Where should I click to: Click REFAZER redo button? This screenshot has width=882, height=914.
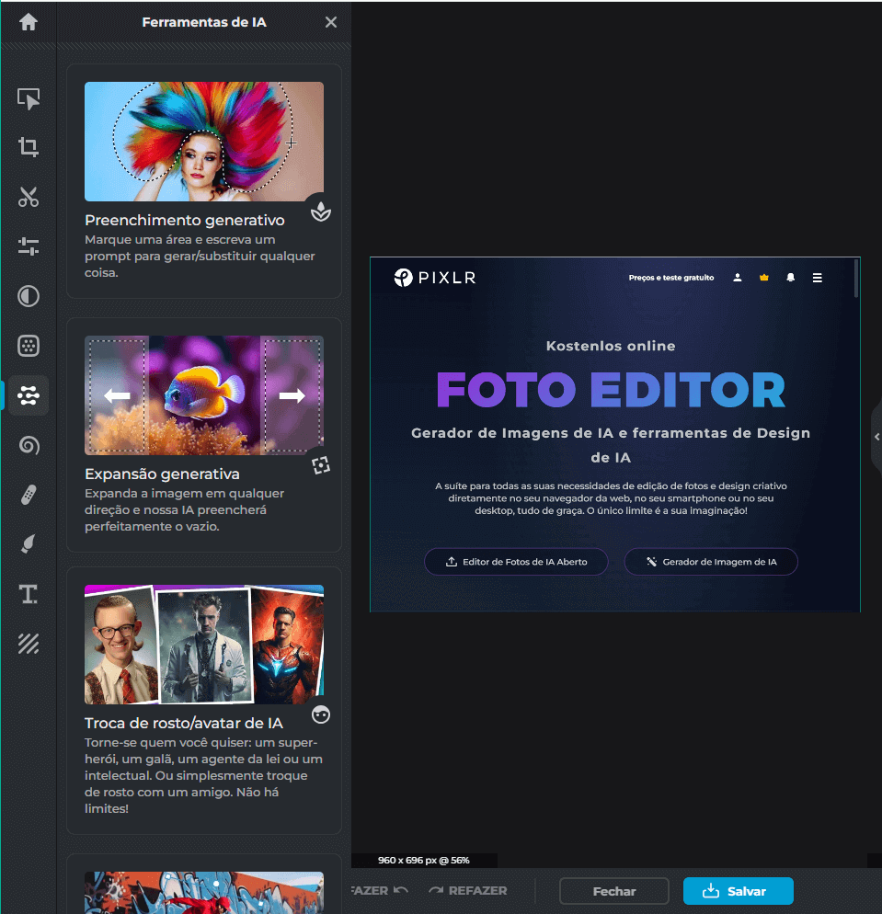pos(468,891)
